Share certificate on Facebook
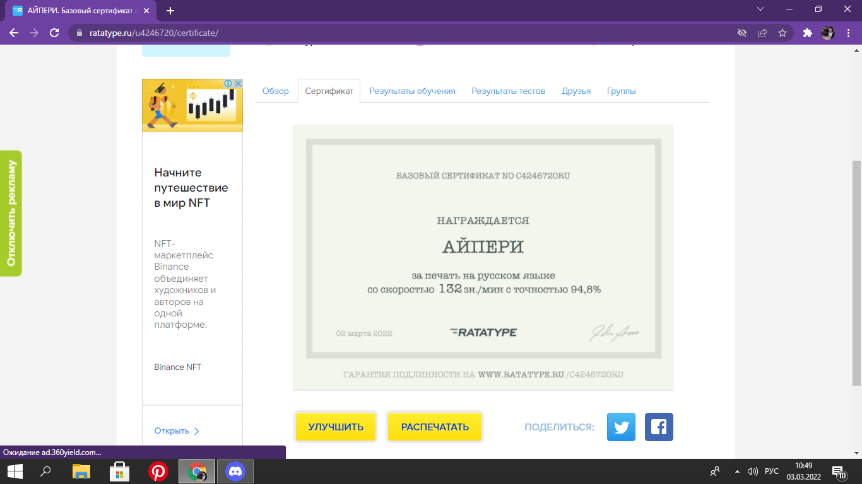 (x=659, y=427)
